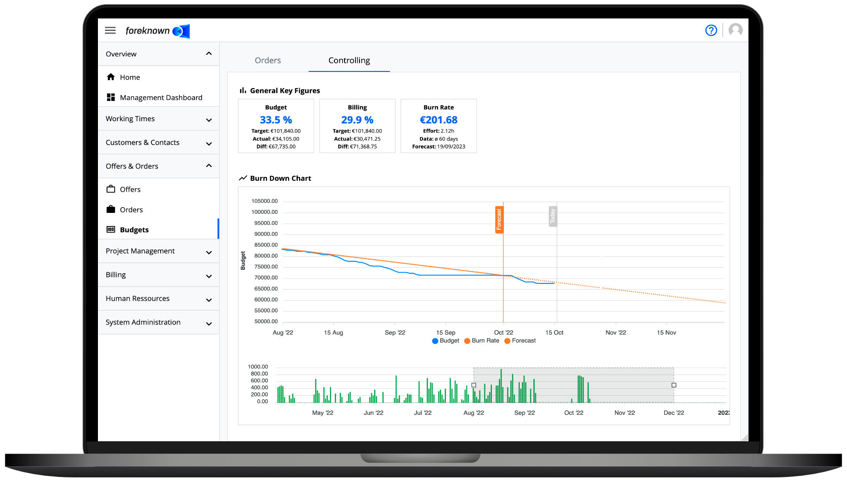Switch to the Orders tab

268,60
